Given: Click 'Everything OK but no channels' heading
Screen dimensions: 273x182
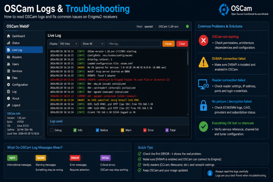Looking at the screenshot, I should (x=233, y=123).
